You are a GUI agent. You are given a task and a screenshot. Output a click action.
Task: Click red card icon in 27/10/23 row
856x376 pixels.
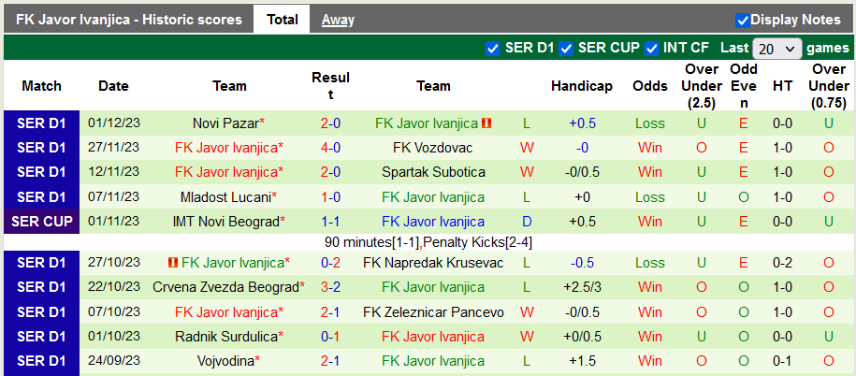173,263
